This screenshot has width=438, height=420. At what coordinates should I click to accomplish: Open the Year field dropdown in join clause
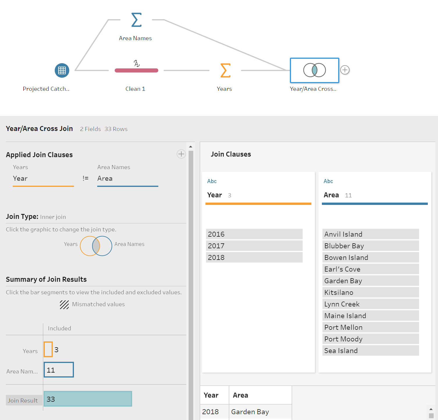(43, 179)
